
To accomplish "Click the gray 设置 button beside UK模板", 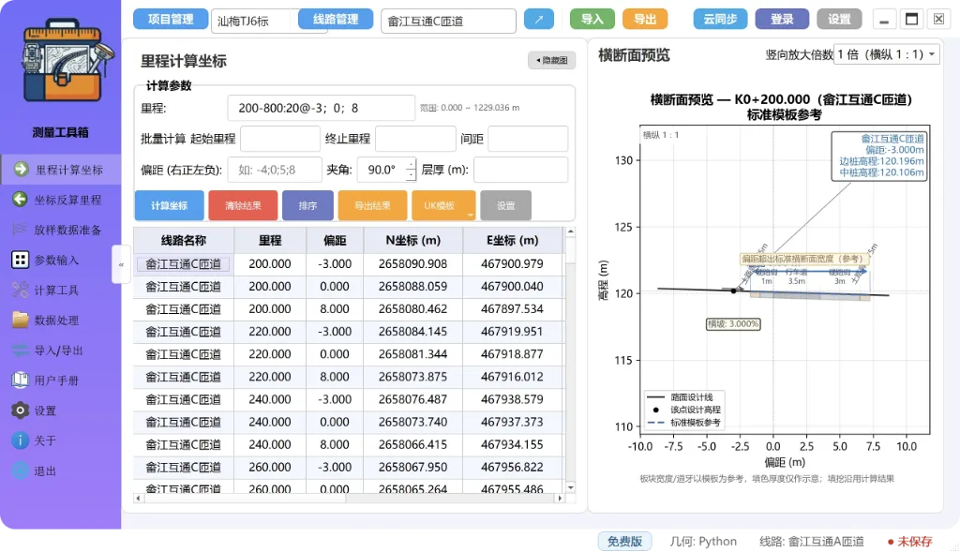I will point(505,205).
